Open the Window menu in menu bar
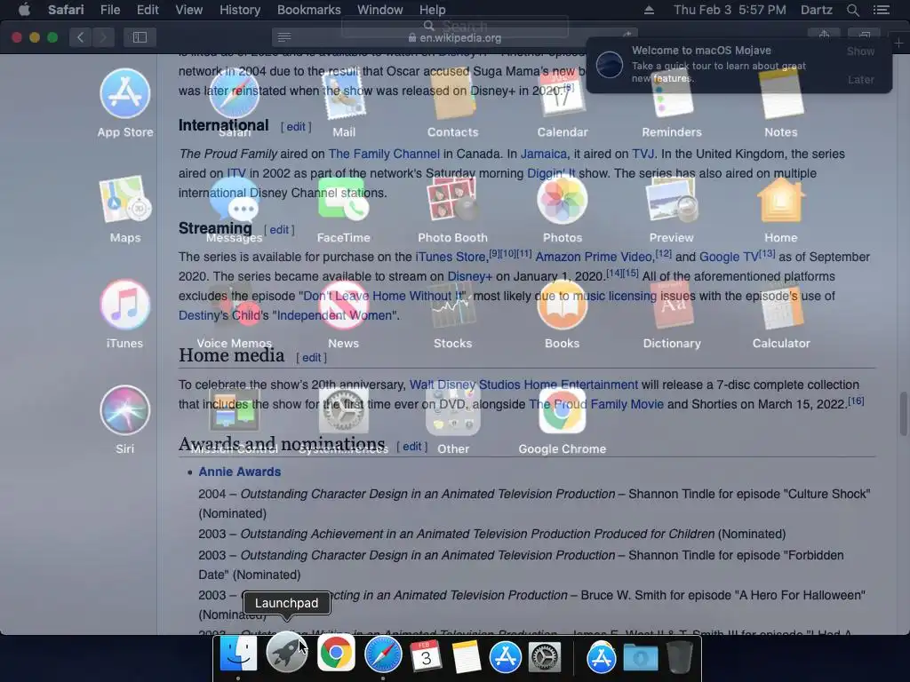 tap(379, 10)
